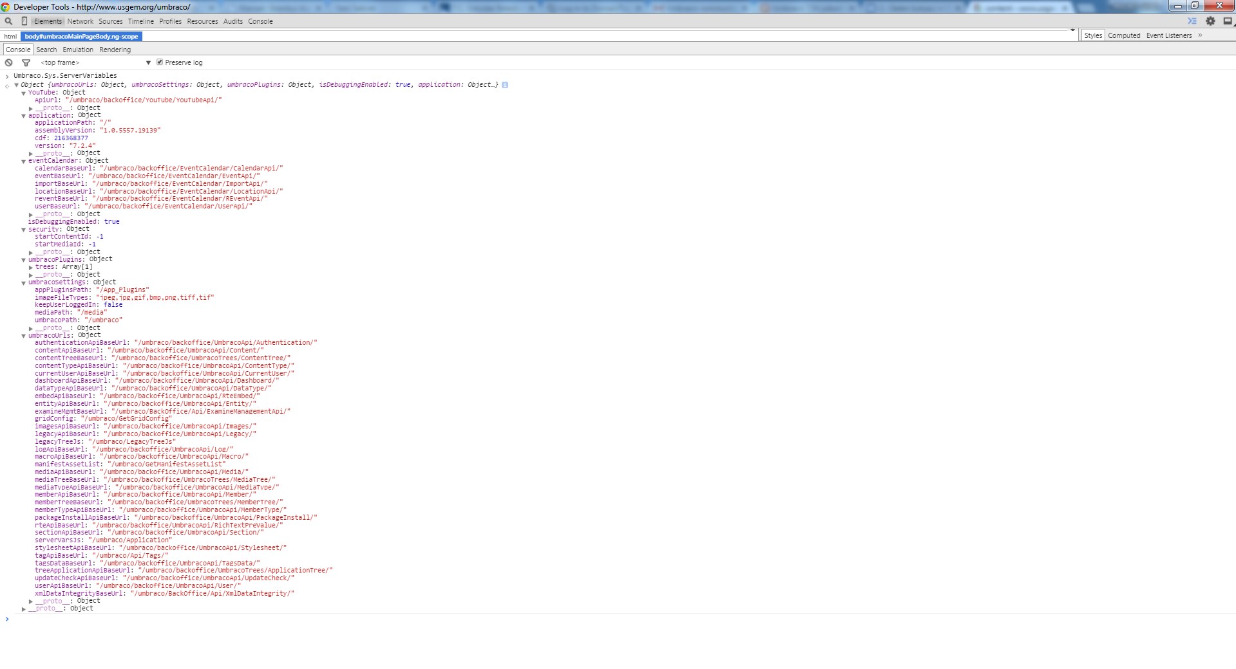Show more sidebar tabs with the chevron
Screen dimensions: 1236x669
click(1200, 35)
